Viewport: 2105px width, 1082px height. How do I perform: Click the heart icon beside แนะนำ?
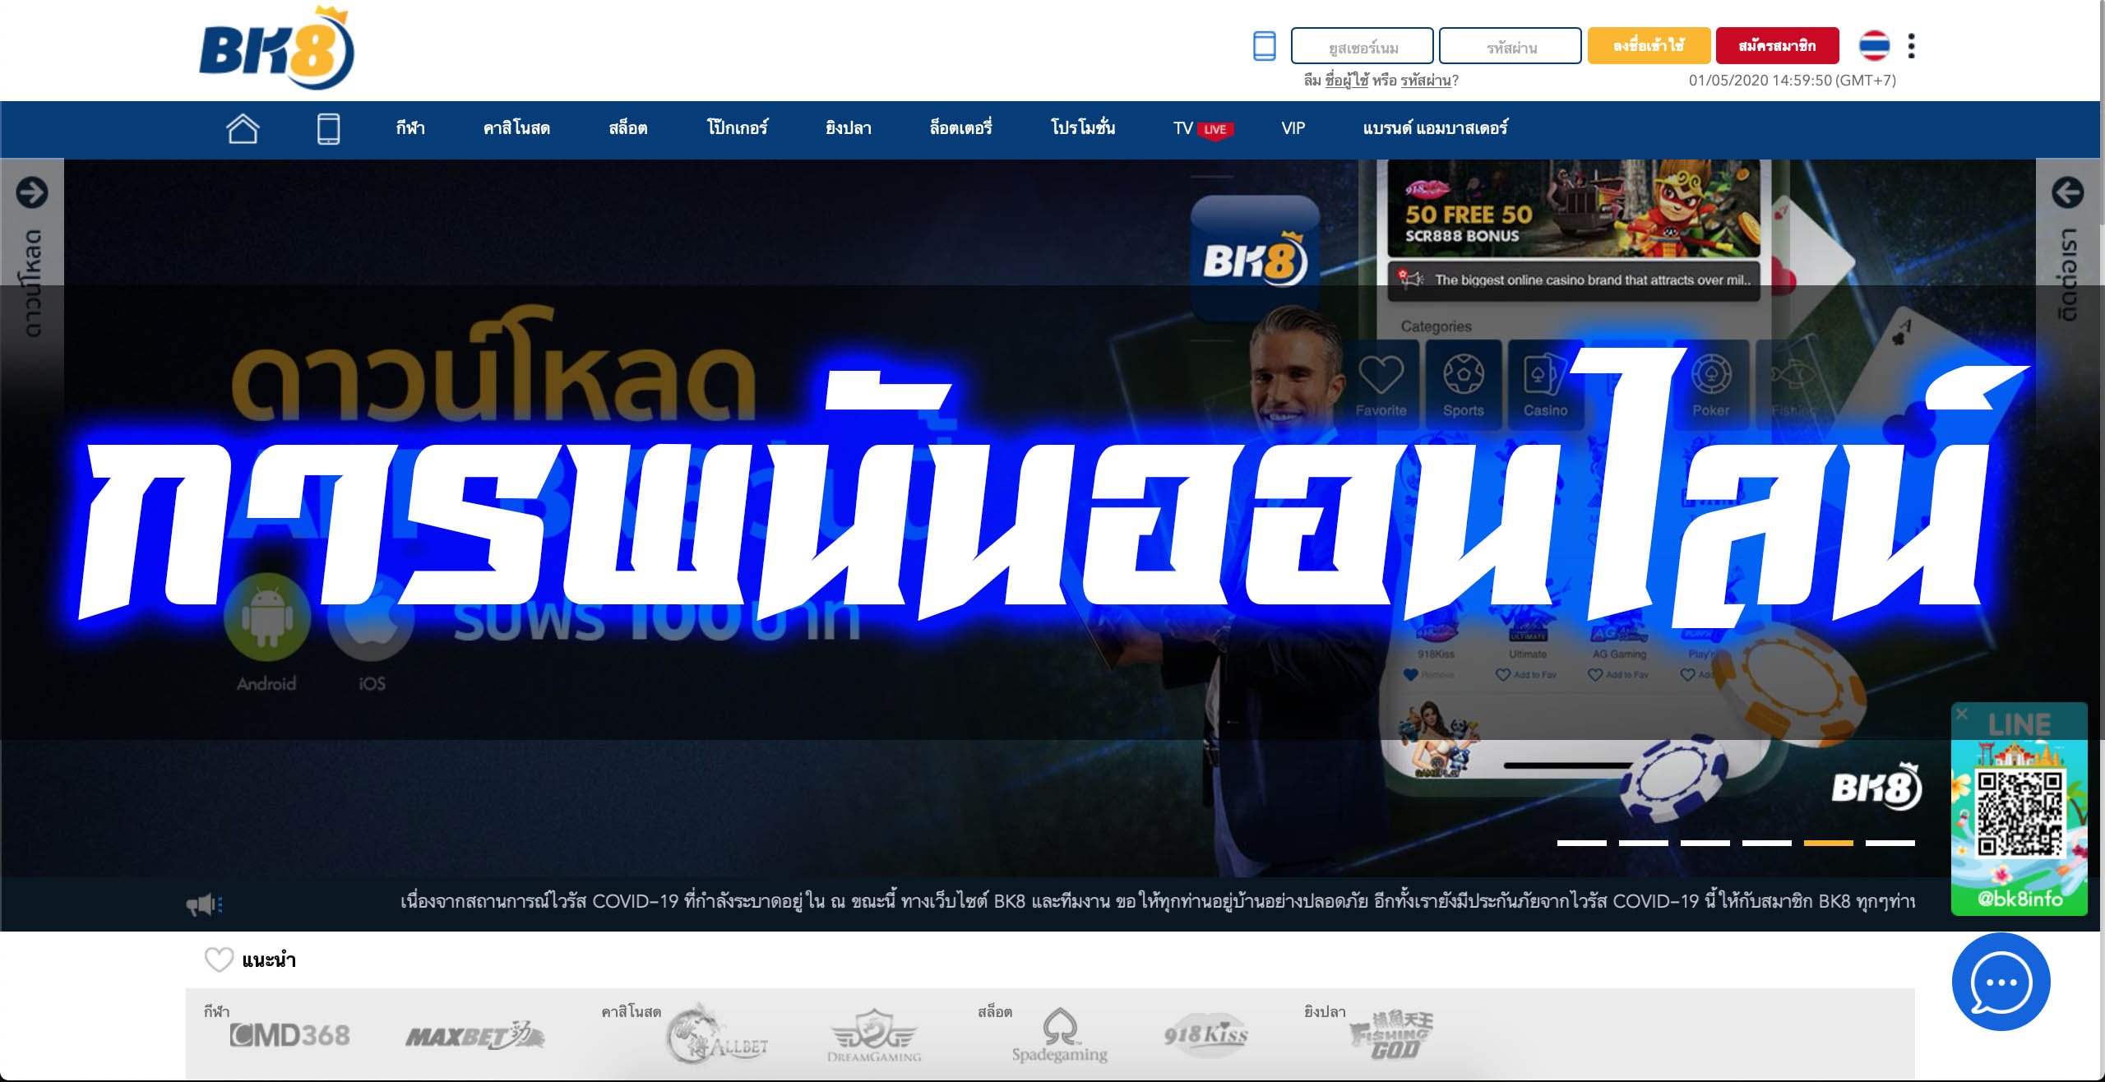(219, 959)
